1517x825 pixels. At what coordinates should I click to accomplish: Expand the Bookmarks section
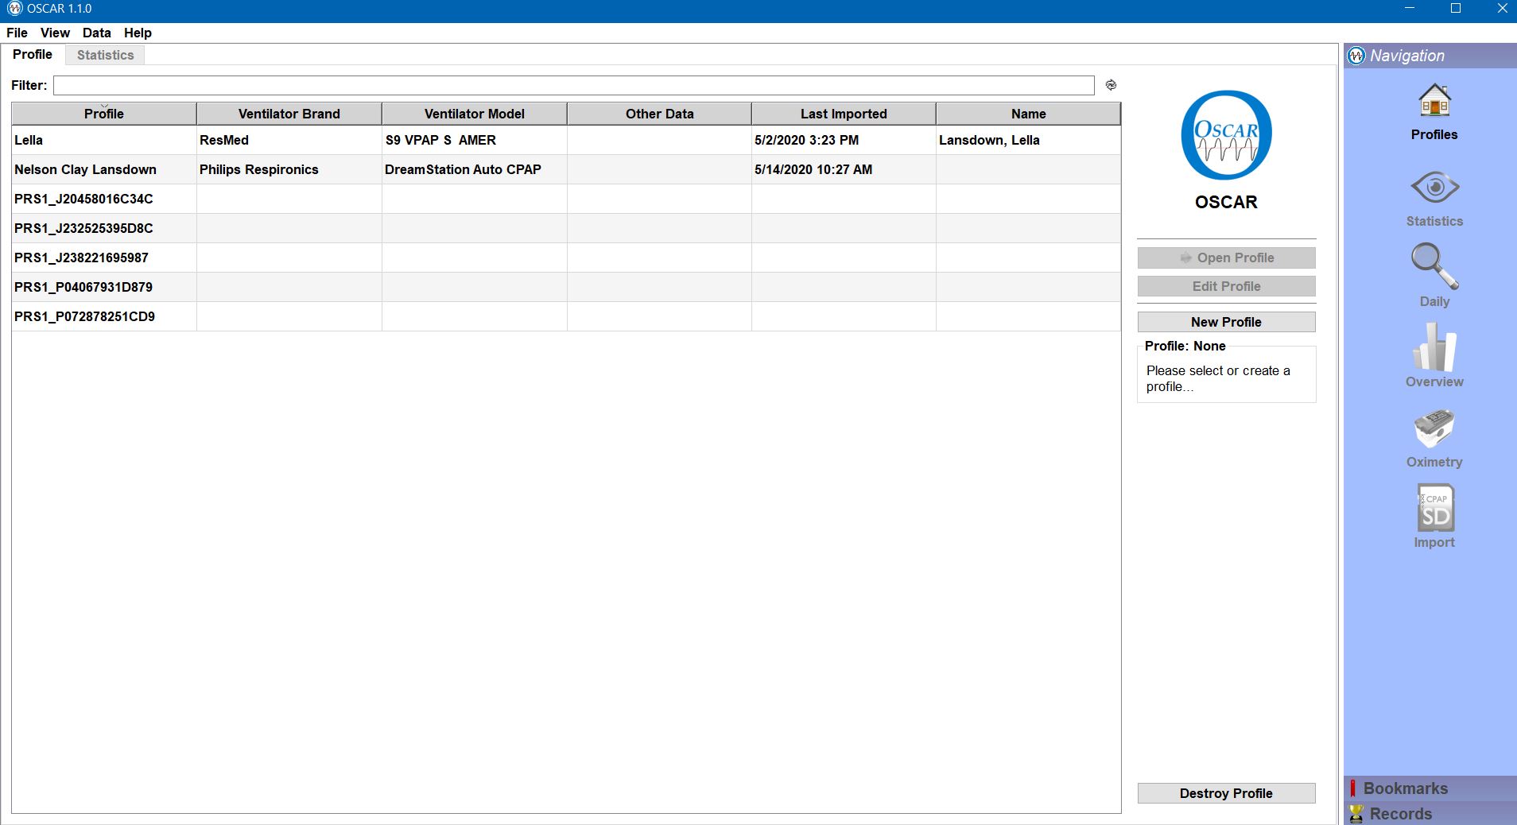tap(1430, 788)
